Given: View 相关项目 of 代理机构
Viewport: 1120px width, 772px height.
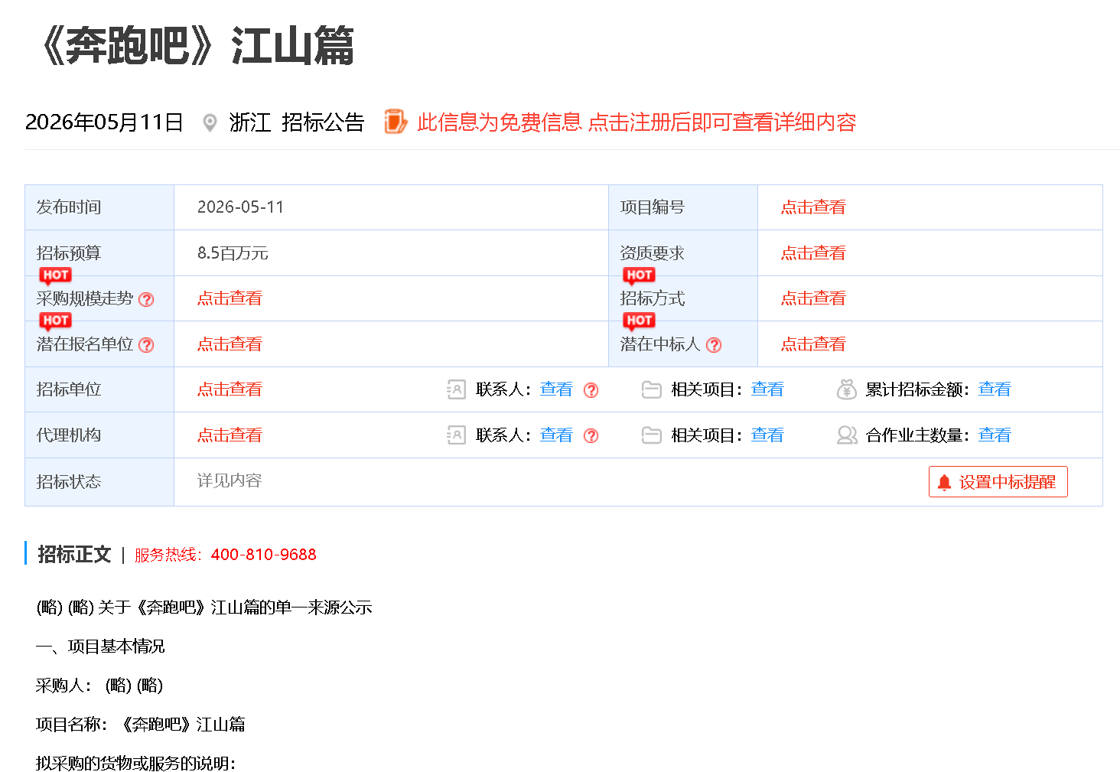Looking at the screenshot, I should coord(767,435).
